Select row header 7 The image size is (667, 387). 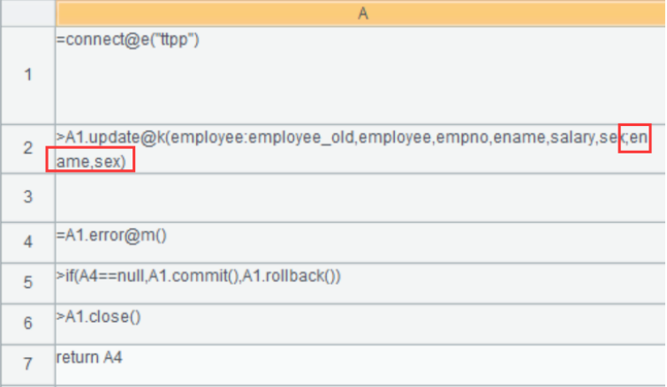pos(27,363)
